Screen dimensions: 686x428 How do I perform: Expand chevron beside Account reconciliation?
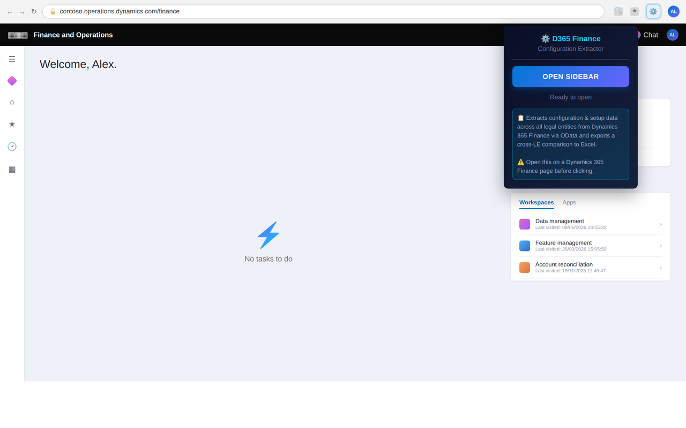[660, 267]
